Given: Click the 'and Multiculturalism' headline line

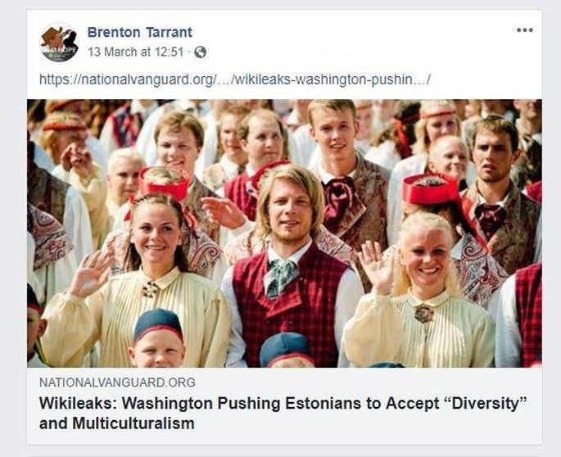Looking at the screenshot, I should click(117, 423).
